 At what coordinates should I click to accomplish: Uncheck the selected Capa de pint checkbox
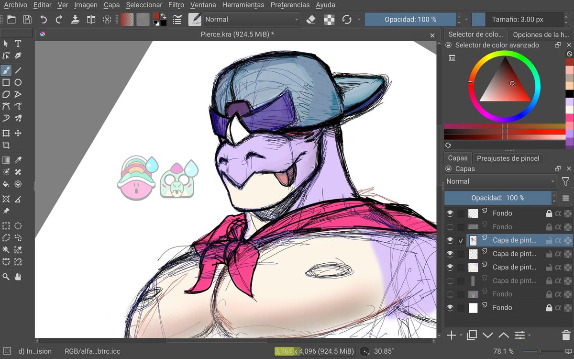tap(461, 240)
